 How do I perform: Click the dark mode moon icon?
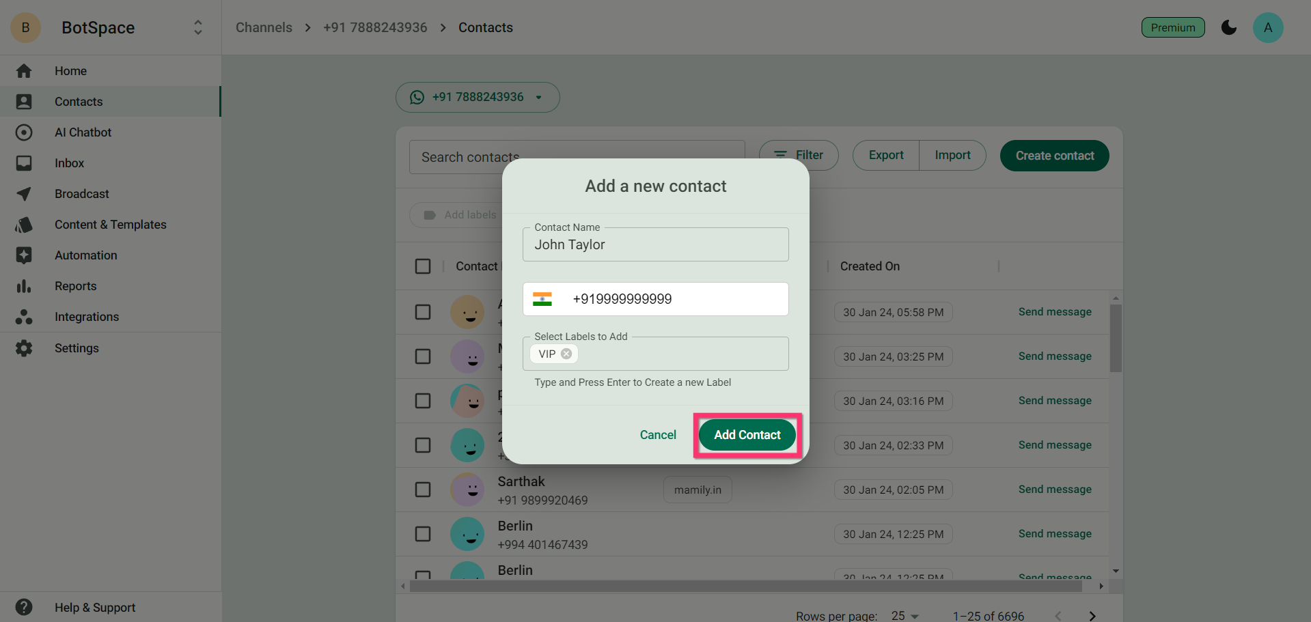pyautogui.click(x=1228, y=27)
